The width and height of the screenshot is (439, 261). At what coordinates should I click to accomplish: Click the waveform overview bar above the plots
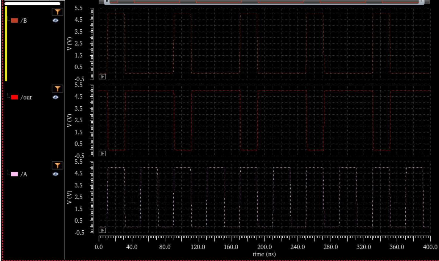click(x=264, y=2)
